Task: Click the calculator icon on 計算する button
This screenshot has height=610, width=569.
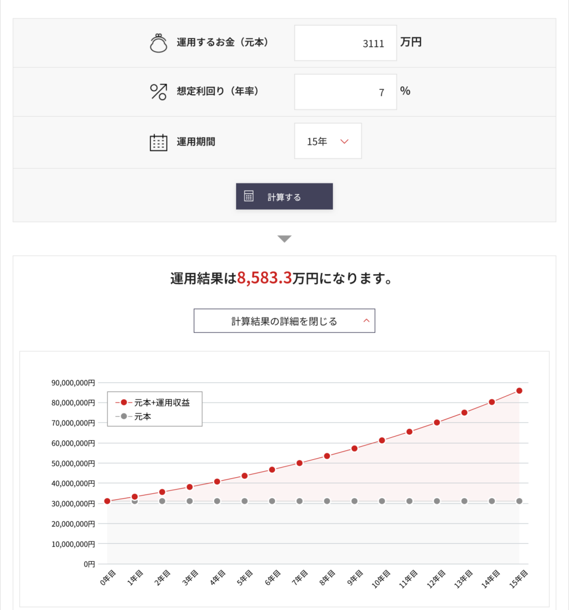Action: coord(249,197)
